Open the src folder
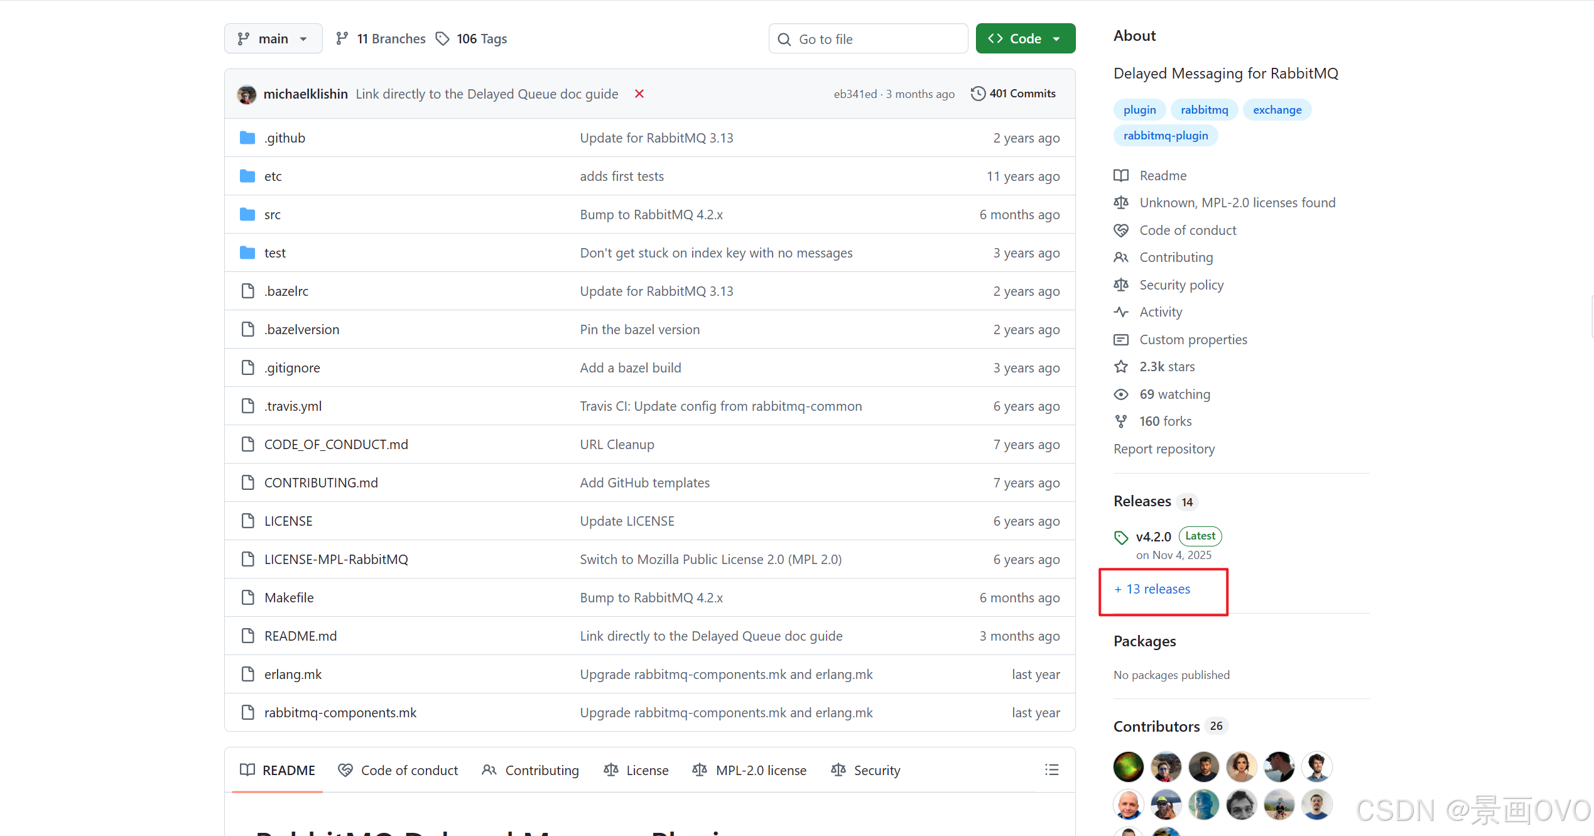This screenshot has height=836, width=1594. [x=272, y=215]
